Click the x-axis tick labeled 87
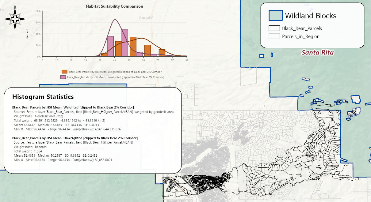 172,60
